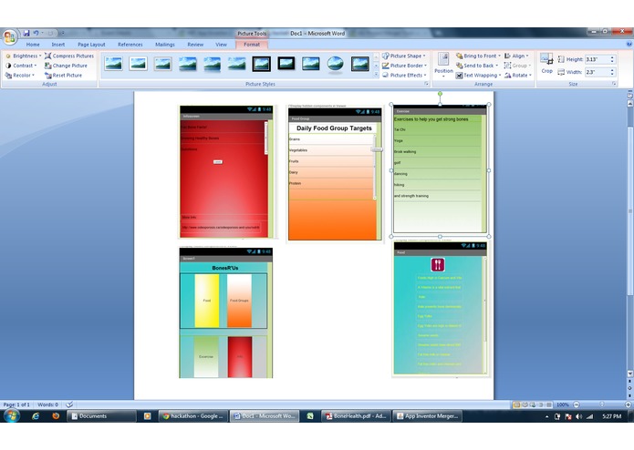Screen dimensions: 634x450
Task: Switch to App Inventor Merger taskbar window
Action: (428, 416)
